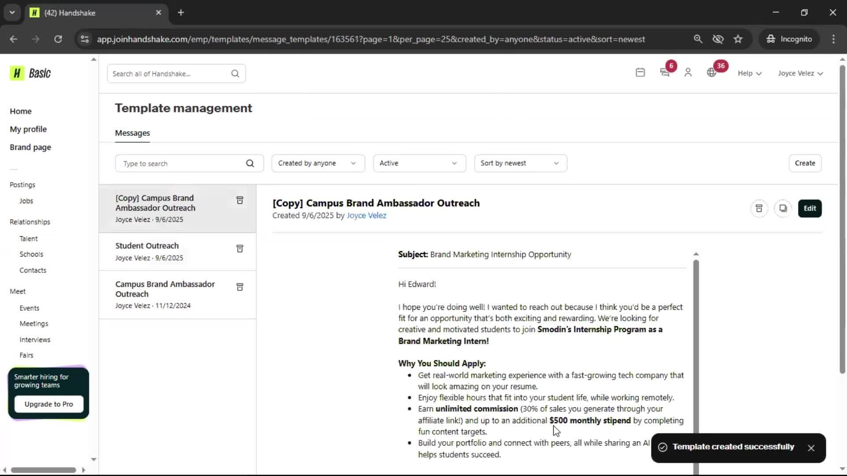Click the Incognito indicator

coord(789,39)
